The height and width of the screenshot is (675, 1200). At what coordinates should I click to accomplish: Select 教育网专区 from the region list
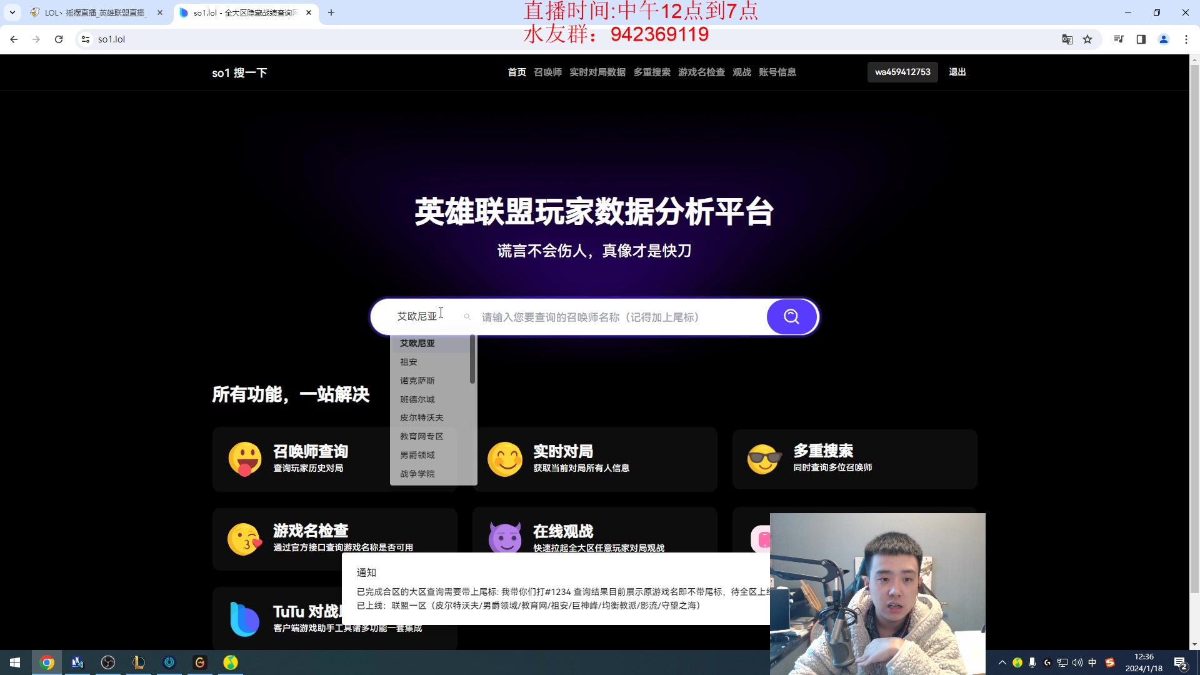[x=430, y=436]
